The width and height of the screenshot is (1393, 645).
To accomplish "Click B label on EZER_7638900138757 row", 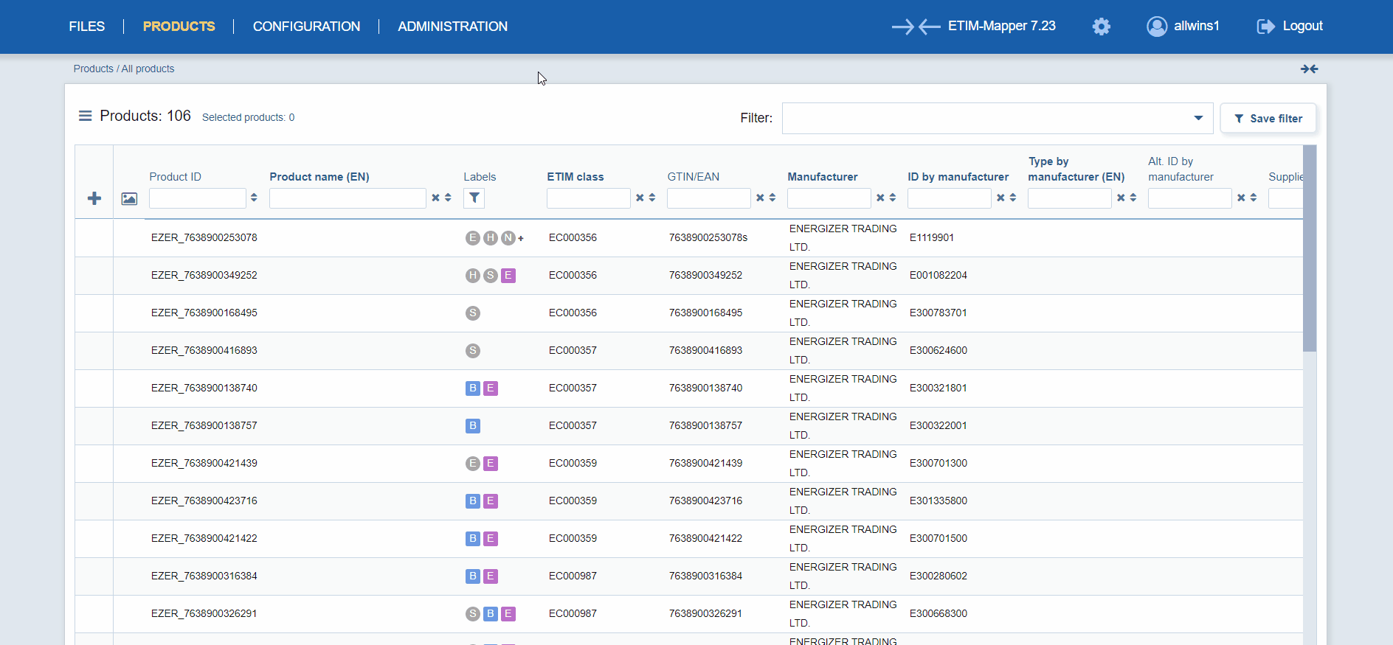I will [x=473, y=425].
